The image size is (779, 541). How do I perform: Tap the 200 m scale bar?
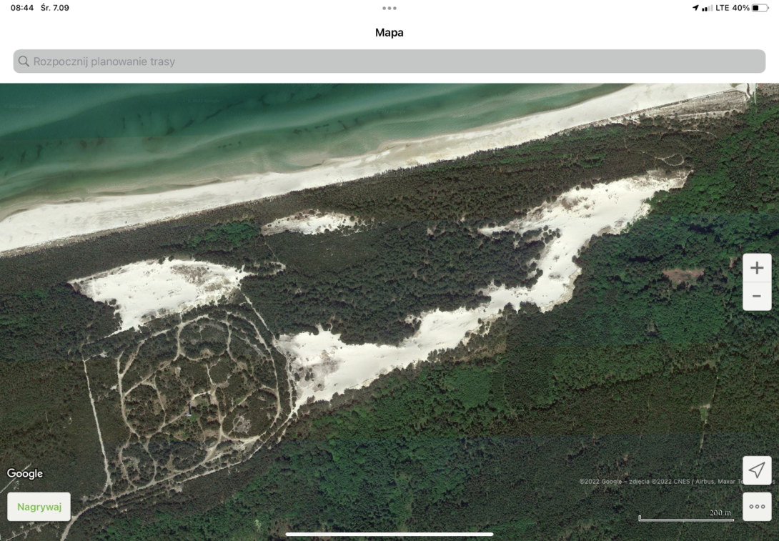tap(686, 516)
